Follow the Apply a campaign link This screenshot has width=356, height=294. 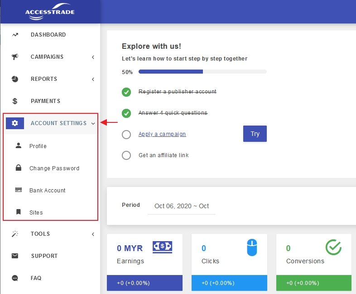(162, 134)
